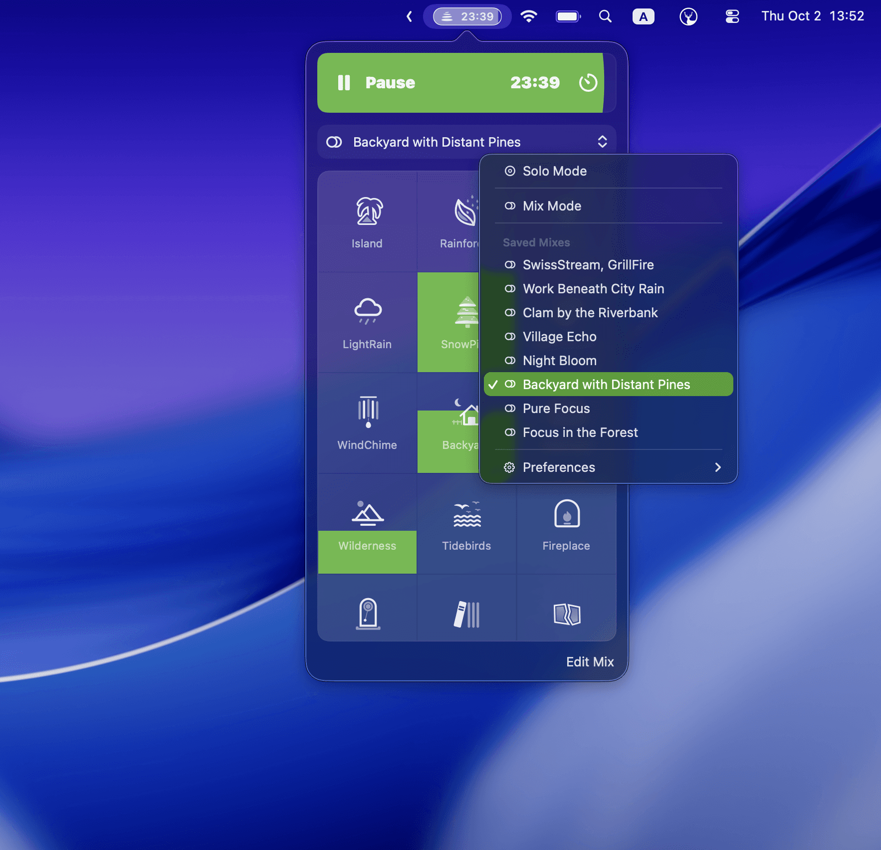This screenshot has height=850, width=881.
Task: Select checked Backyard with Distant Pines entry
Action: [x=609, y=385]
